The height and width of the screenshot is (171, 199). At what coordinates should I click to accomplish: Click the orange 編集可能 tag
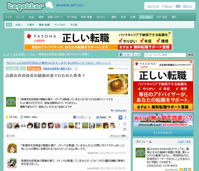34,69
